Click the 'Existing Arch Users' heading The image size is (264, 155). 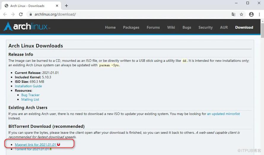point(28,107)
